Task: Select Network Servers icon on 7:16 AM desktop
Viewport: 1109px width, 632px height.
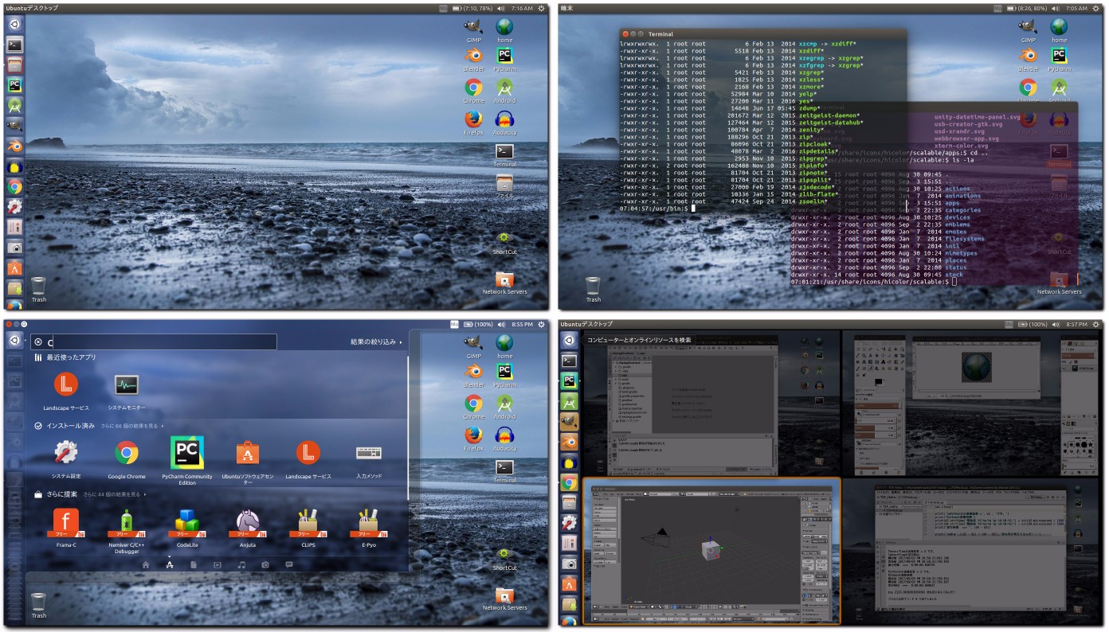Action: pos(504,283)
